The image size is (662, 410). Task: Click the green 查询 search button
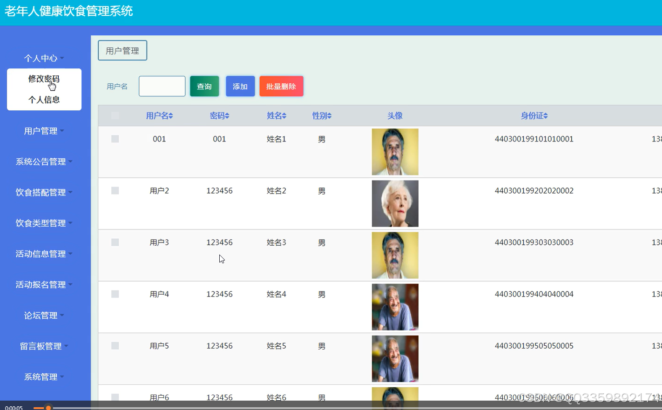coord(204,86)
